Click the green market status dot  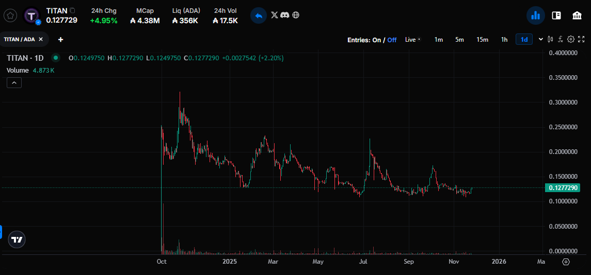point(56,58)
